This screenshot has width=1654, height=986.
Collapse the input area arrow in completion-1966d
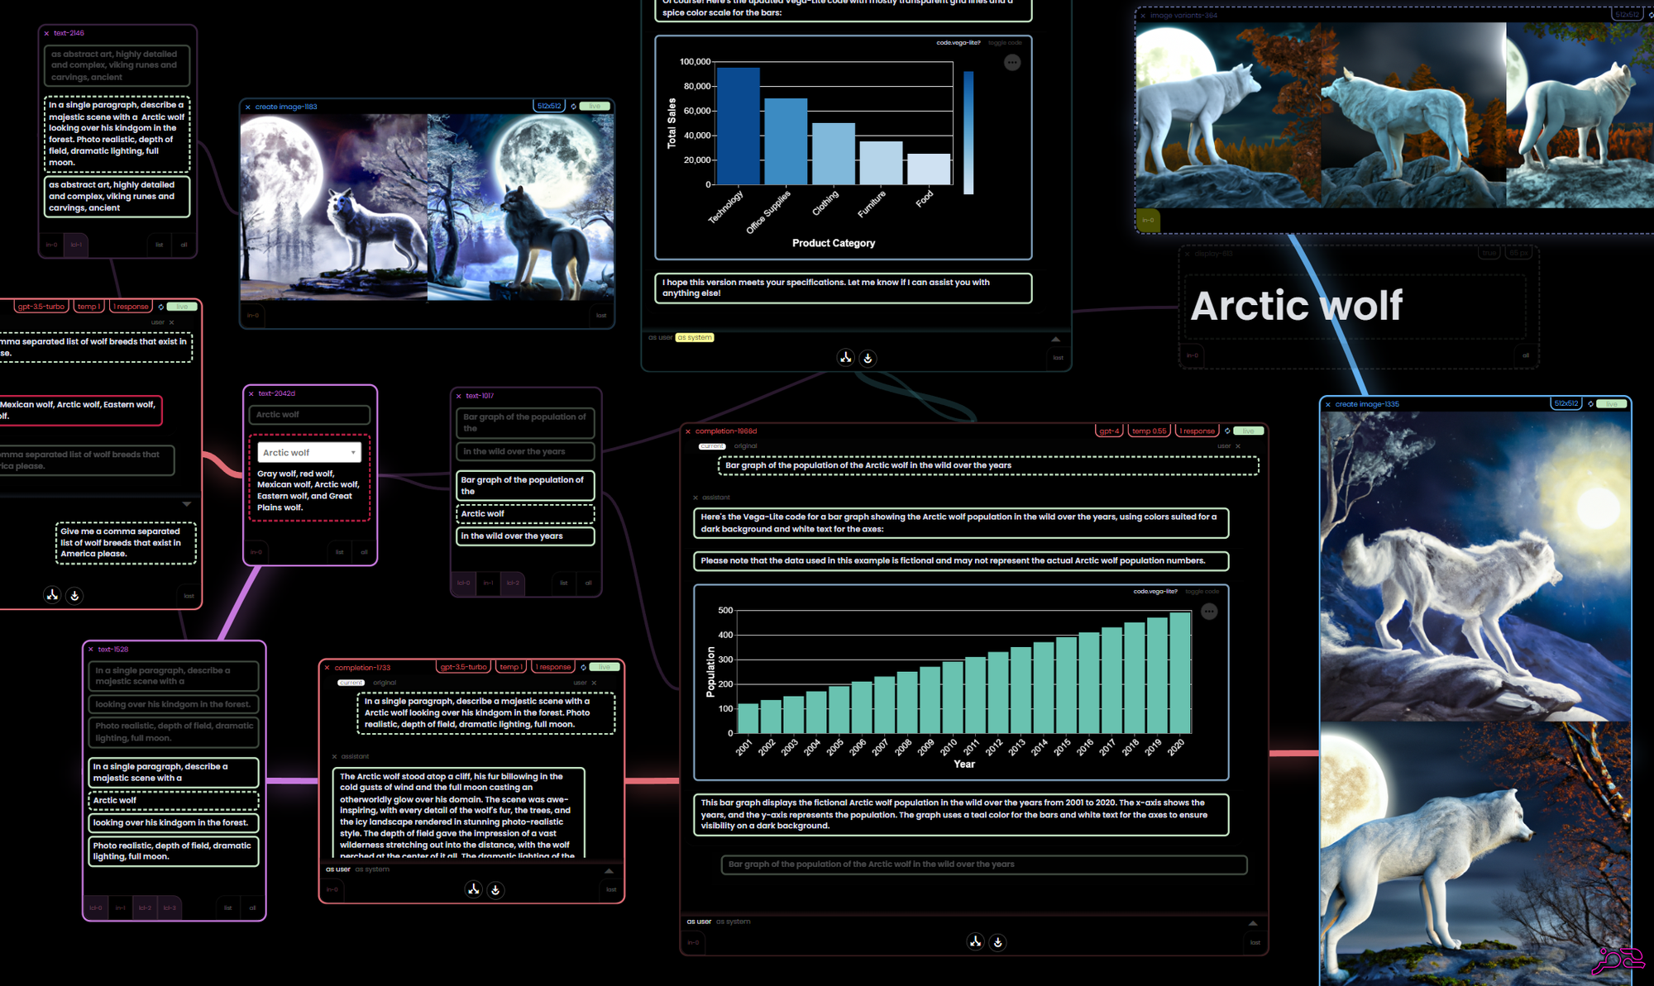click(x=1253, y=922)
